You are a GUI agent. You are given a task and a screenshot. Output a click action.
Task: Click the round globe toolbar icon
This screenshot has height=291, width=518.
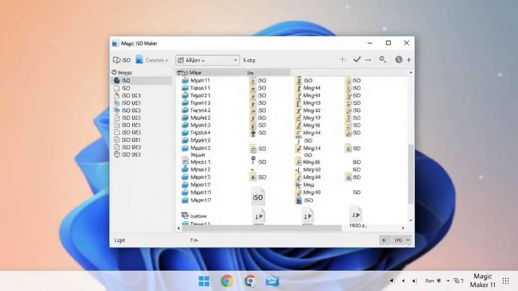[x=399, y=60]
